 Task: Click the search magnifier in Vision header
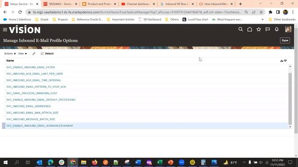(240, 29)
